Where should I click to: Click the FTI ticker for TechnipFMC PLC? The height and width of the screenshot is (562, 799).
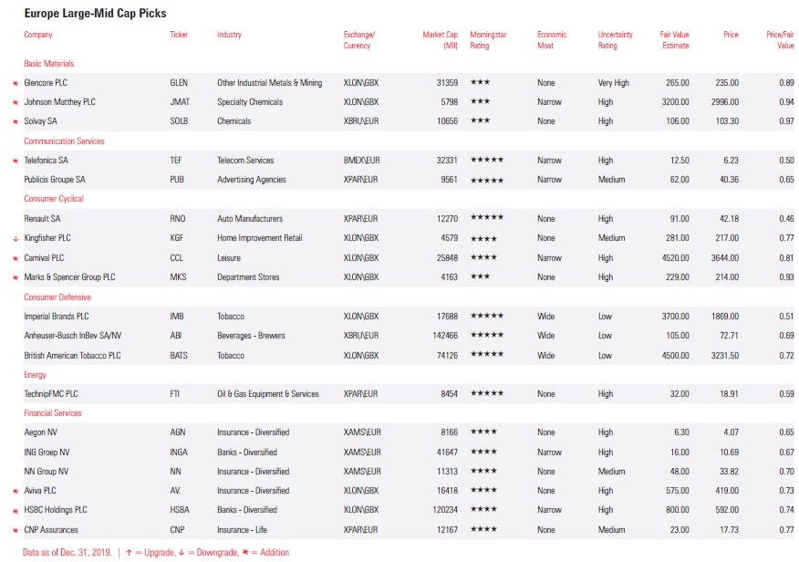[175, 394]
